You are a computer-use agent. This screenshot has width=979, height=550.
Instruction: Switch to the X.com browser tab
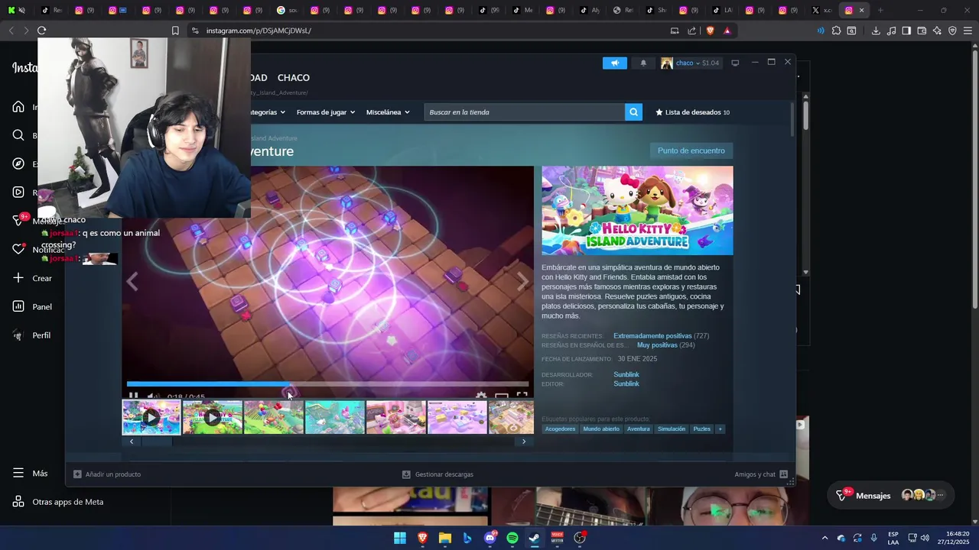(x=821, y=10)
